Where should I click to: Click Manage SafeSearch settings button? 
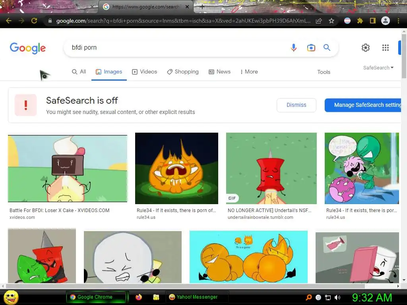click(x=363, y=105)
